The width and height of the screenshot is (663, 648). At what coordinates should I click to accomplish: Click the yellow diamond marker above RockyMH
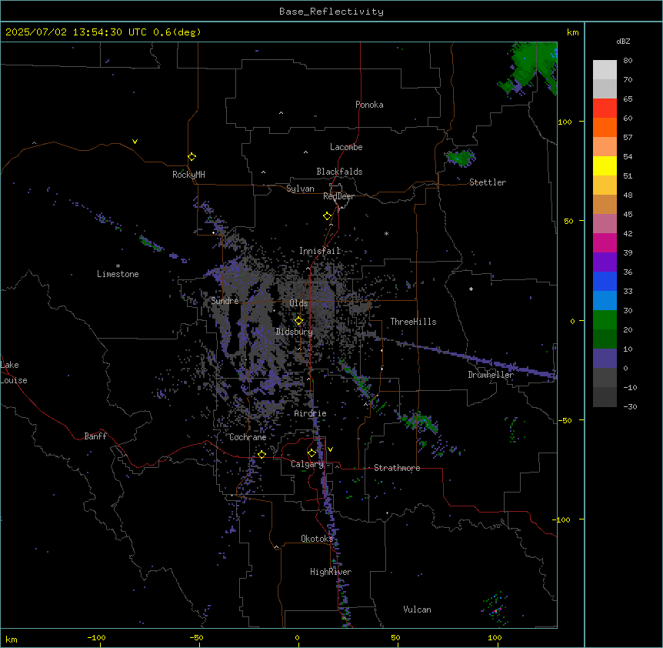point(192,156)
